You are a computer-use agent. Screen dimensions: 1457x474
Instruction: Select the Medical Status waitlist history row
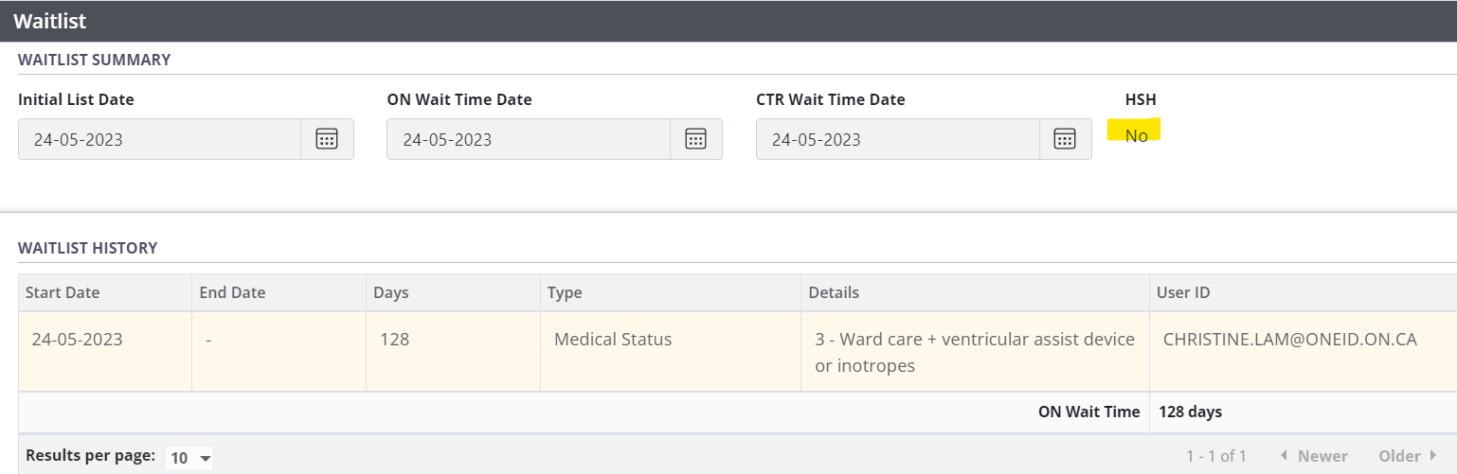click(612, 340)
